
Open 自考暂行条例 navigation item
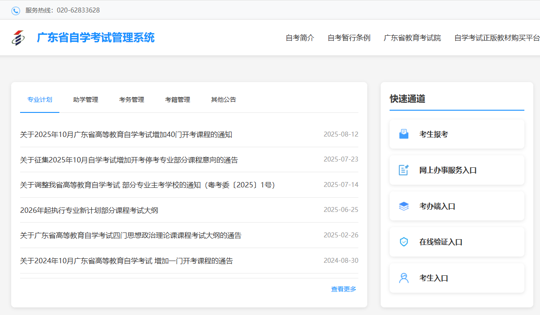[x=349, y=38]
